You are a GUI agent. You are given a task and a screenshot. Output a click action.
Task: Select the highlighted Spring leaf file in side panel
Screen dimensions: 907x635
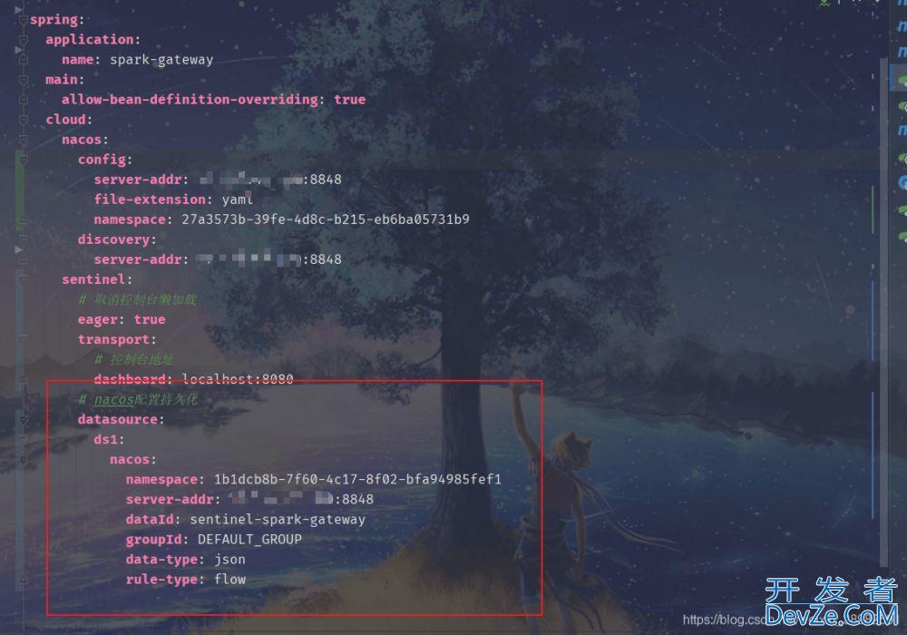[902, 80]
